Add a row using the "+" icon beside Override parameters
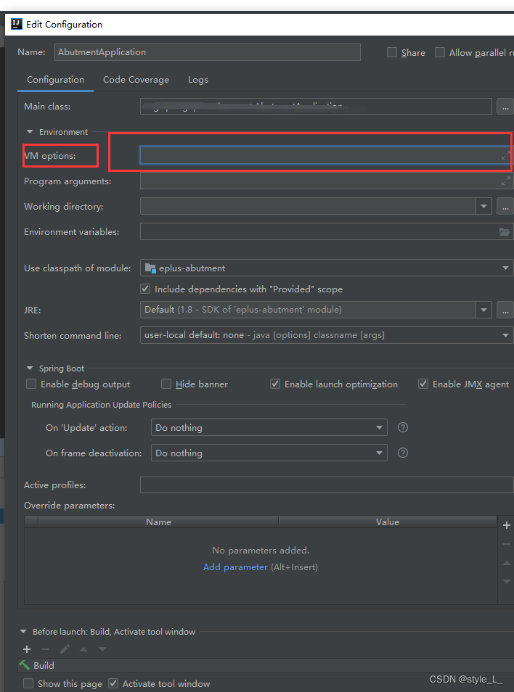This screenshot has height=692, width=514. tap(506, 524)
